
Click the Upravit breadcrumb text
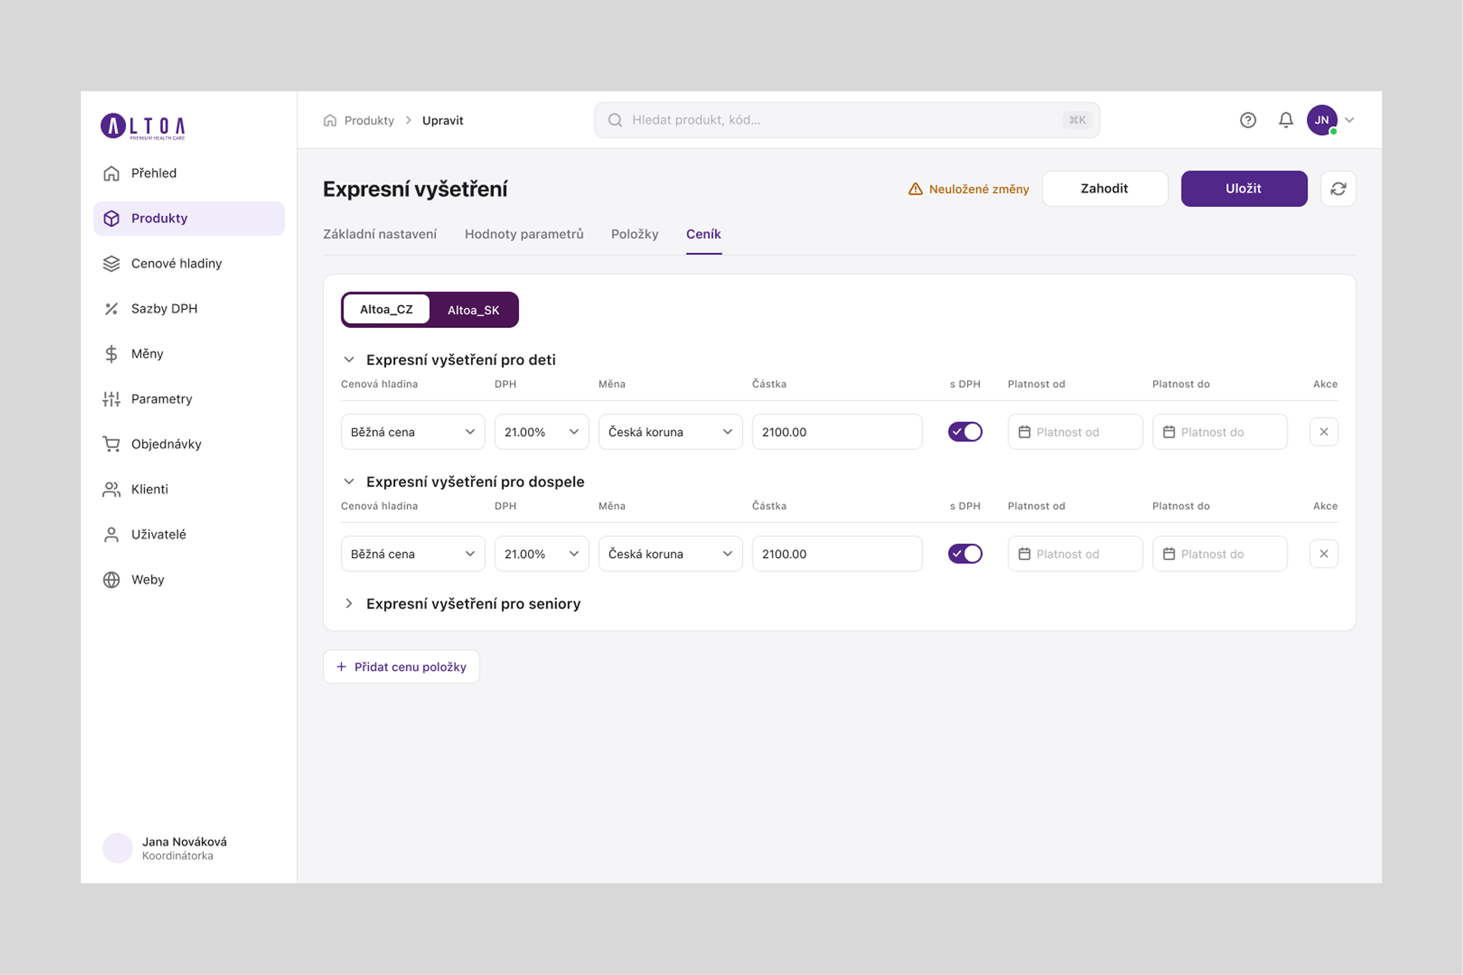(442, 120)
